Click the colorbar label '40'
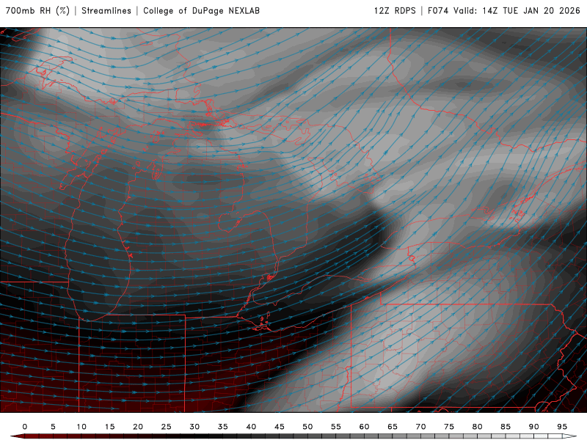Viewport: 587px width, 440px height. [251, 427]
